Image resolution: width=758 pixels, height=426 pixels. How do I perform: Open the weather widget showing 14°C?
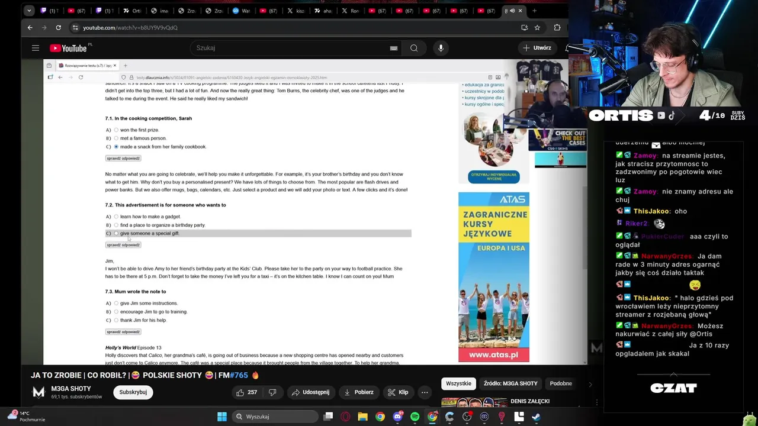27,417
